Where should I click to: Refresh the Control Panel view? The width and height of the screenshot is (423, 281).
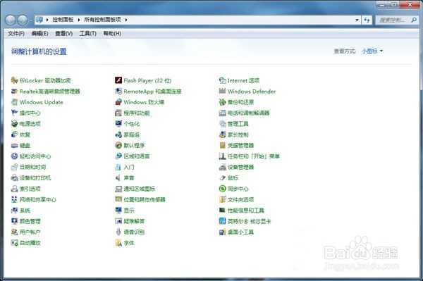(x=367, y=20)
